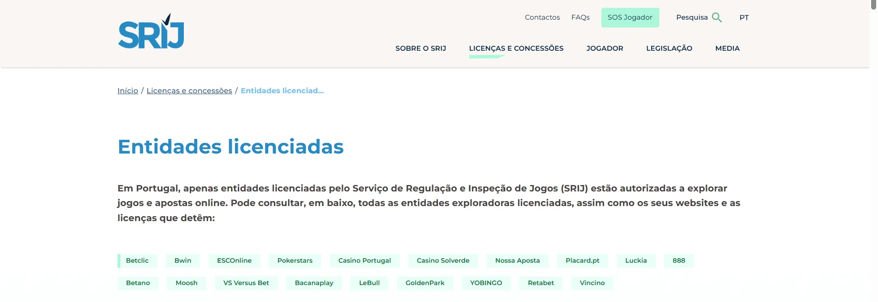Click the Entidades licenciad... breadcrumb
Image resolution: width=878 pixels, height=302 pixels.
(282, 90)
